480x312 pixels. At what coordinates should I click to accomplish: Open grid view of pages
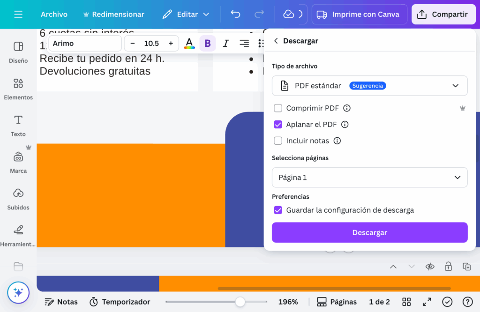pos(406,302)
